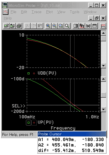Click upper plot scrollbar down arrow
Image resolution: width=109 pixels, height=155 pixels.
click(104, 66)
